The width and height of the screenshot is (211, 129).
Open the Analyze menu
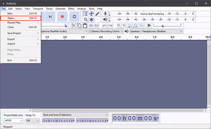click(82, 9)
